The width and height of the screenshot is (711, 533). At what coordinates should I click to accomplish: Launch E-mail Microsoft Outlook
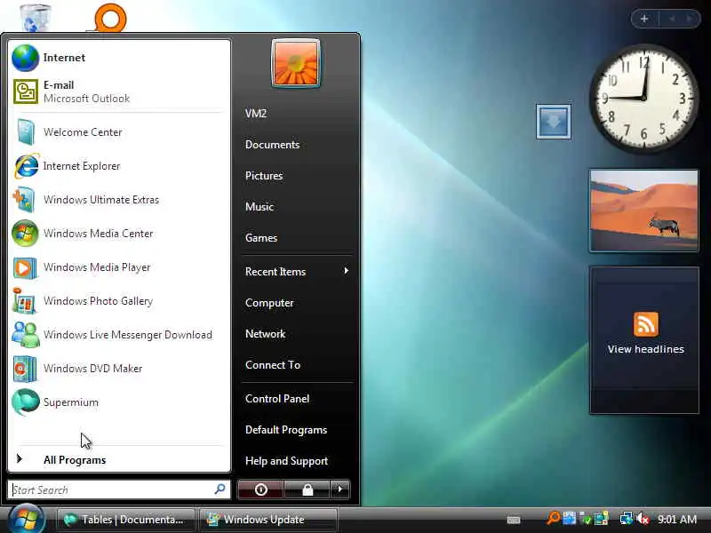point(119,91)
